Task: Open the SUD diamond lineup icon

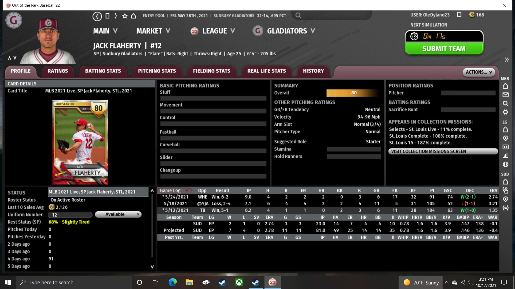Action: (x=505, y=199)
